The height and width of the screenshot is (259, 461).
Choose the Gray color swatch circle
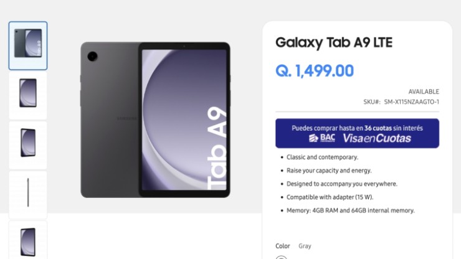282,258
